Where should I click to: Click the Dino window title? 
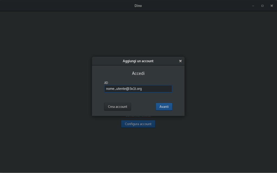click(x=138, y=6)
